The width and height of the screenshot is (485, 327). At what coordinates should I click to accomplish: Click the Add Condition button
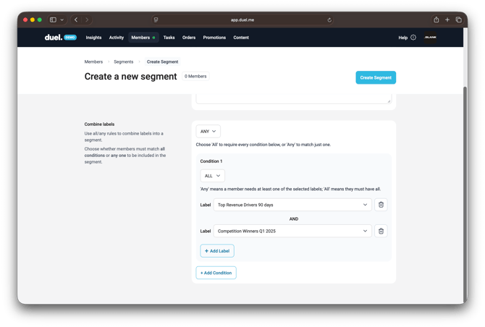click(216, 273)
